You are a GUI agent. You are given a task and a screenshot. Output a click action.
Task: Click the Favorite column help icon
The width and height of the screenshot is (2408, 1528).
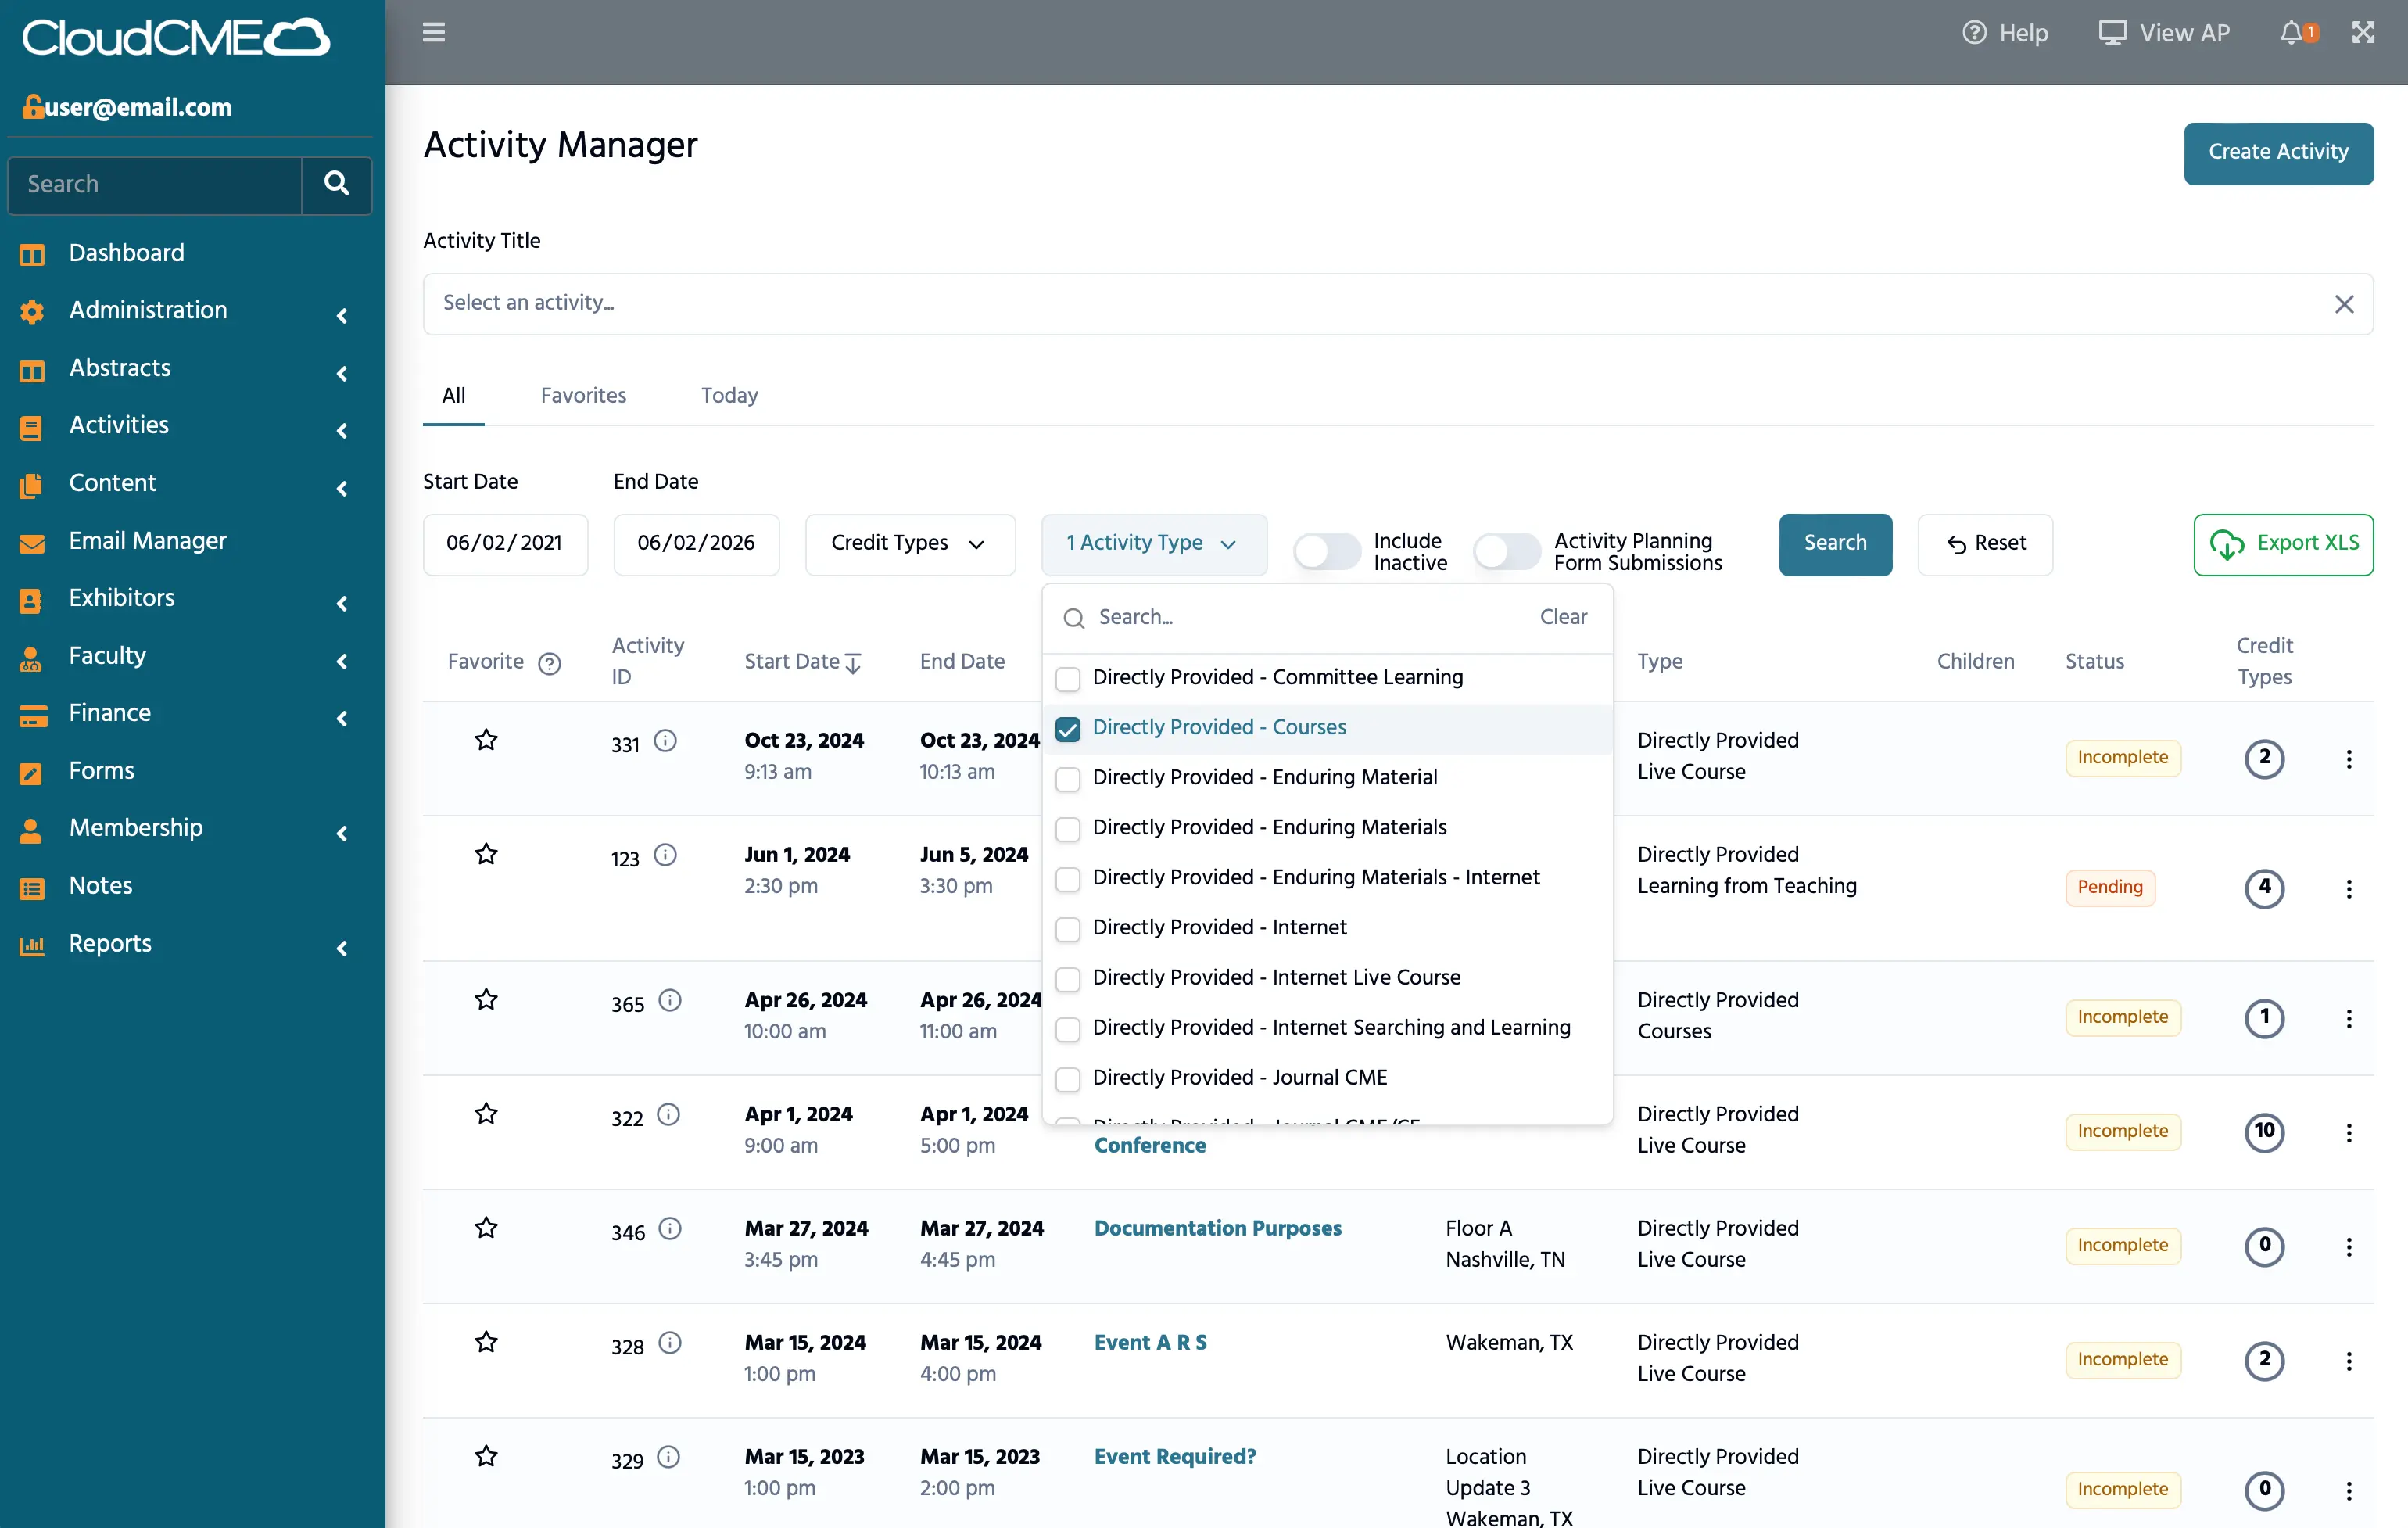click(x=549, y=663)
